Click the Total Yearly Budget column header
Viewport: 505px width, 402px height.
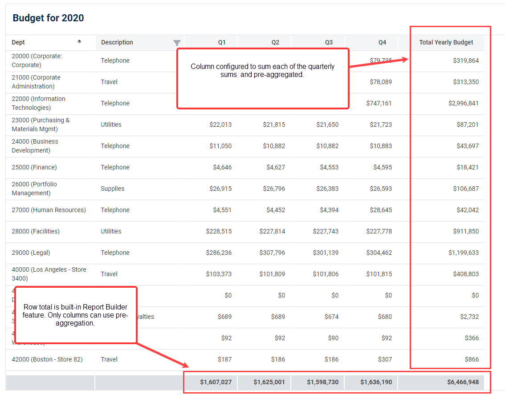[x=446, y=42]
